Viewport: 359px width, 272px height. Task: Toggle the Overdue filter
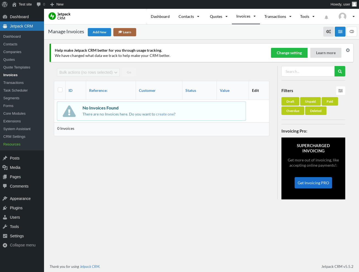tap(293, 111)
